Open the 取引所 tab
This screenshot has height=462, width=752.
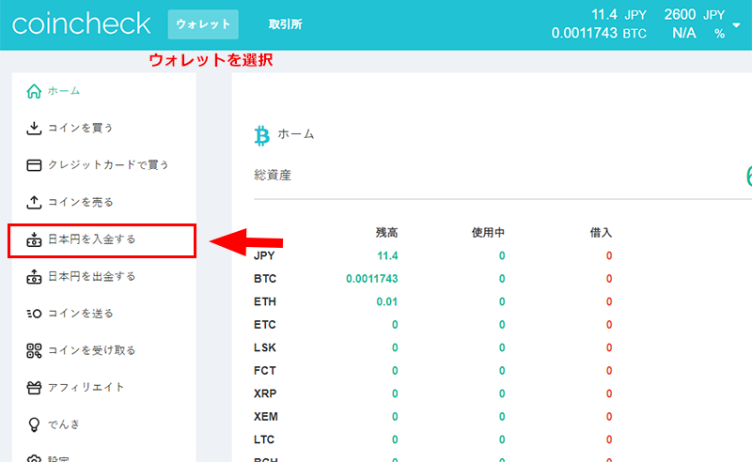286,24
